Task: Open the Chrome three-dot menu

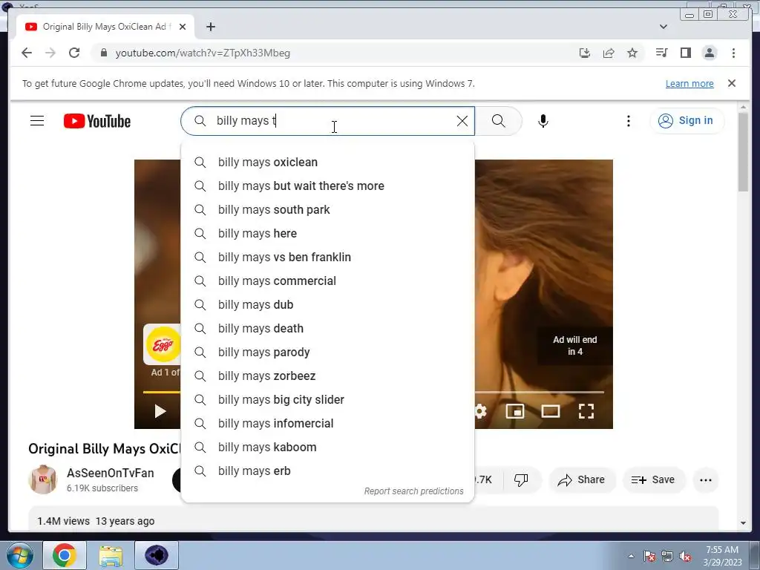Action: 733,53
